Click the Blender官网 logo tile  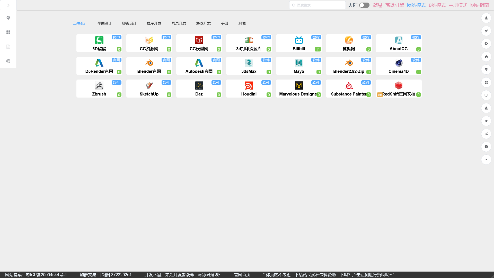click(x=149, y=63)
